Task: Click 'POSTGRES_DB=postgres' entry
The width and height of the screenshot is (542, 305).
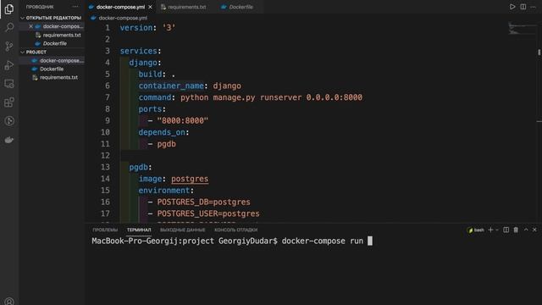Action: 203,202
